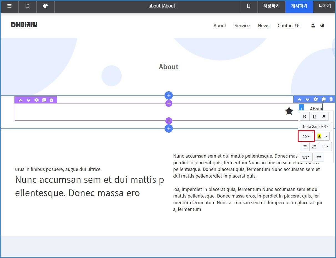Click the blue 게시하기 publish button
The image size is (336, 258).
299,6
